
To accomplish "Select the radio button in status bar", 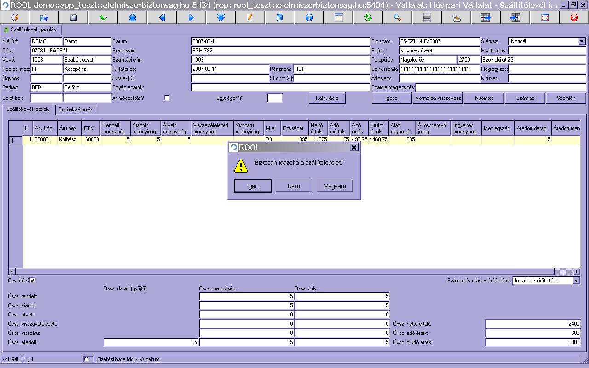I will (87, 359).
